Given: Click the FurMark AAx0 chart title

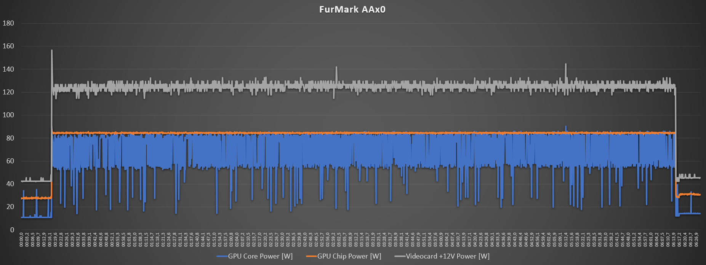Looking at the screenshot, I should coord(352,9).
